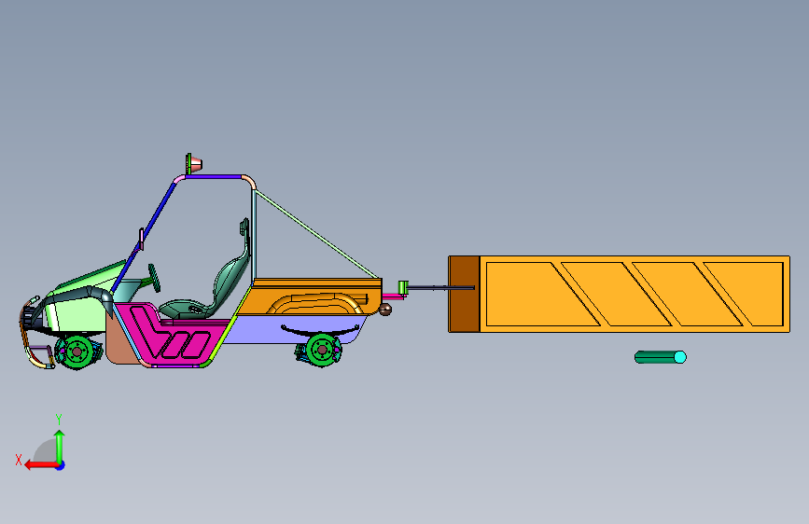
Task: Click the green Y axis arrow of the triad
Action: coord(60,447)
